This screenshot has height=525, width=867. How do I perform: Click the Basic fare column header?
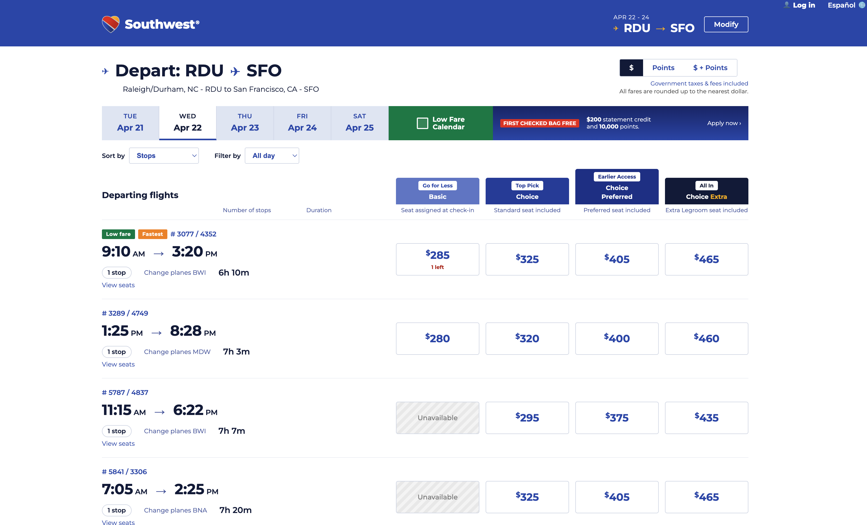pos(437,191)
